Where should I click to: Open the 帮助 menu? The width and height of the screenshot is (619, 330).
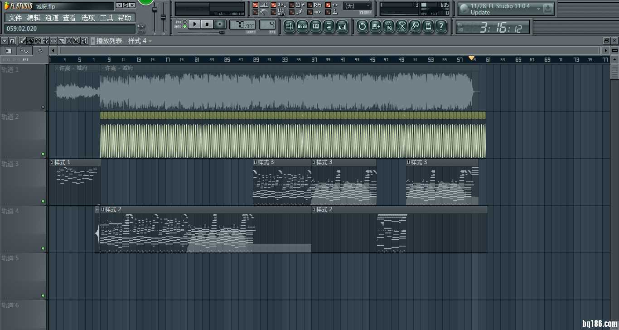tap(125, 18)
